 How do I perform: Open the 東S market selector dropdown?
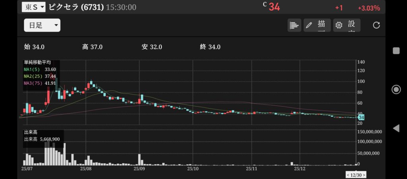[33, 7]
